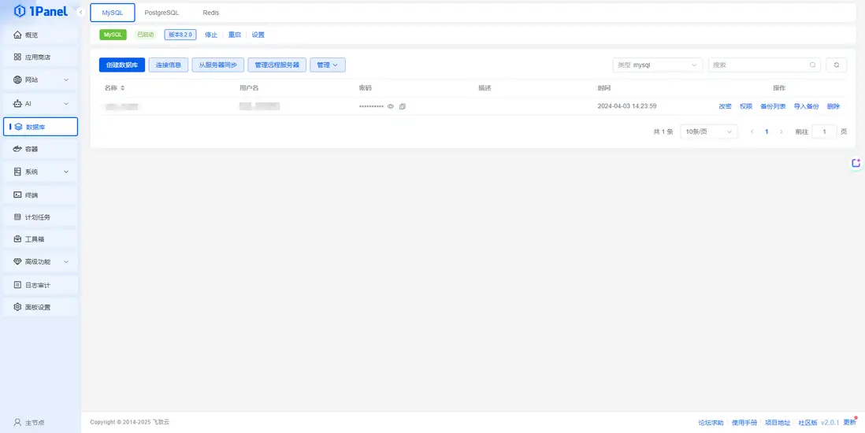The width and height of the screenshot is (865, 433).
Task: Switch to the PostgreSQL tab
Action: tap(161, 13)
